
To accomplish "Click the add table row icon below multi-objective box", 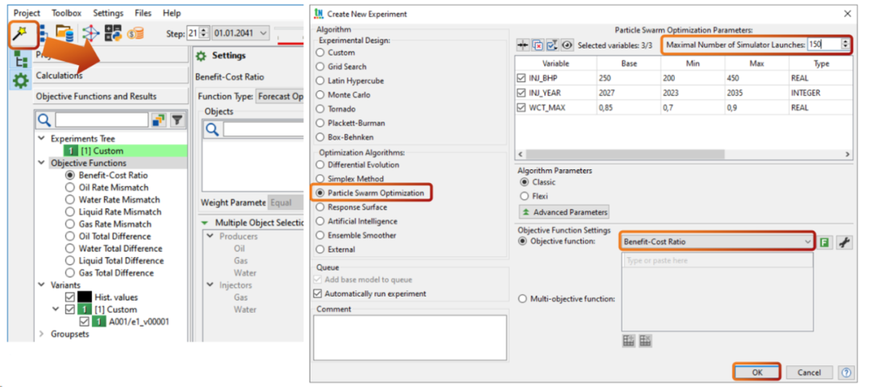I will tap(628, 341).
